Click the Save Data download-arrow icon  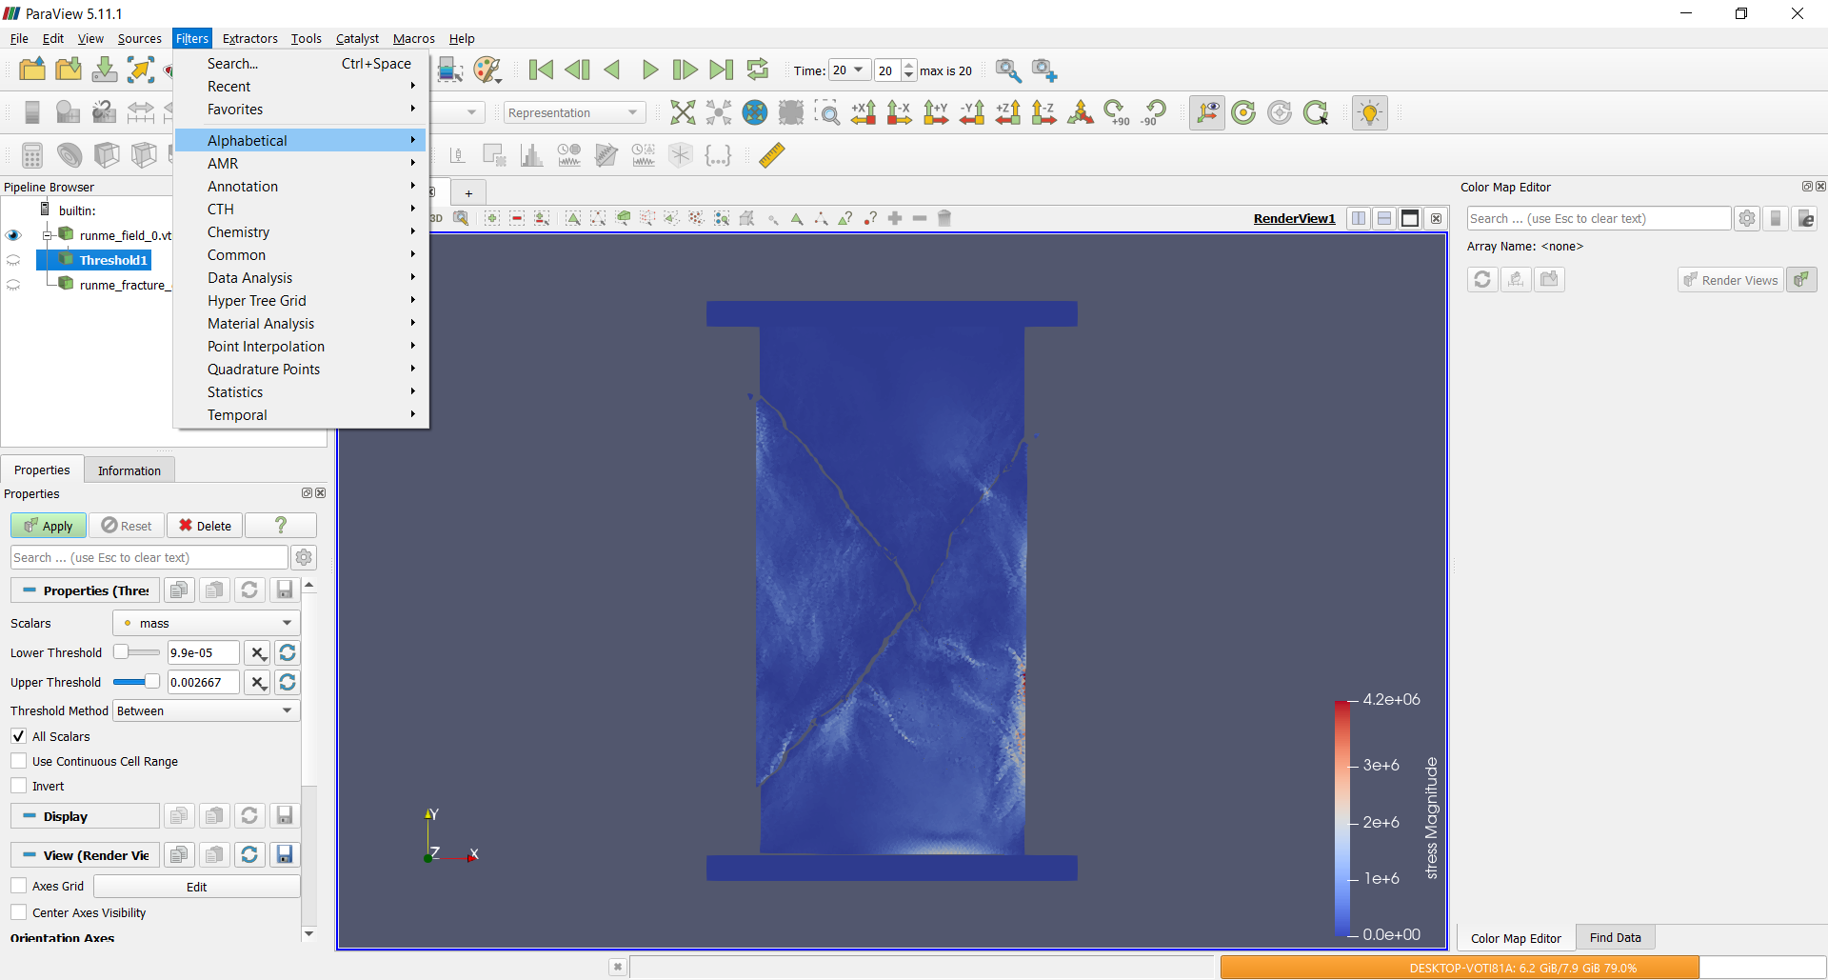(x=105, y=70)
